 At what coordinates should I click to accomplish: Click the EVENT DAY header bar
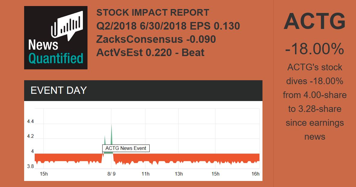143,90
